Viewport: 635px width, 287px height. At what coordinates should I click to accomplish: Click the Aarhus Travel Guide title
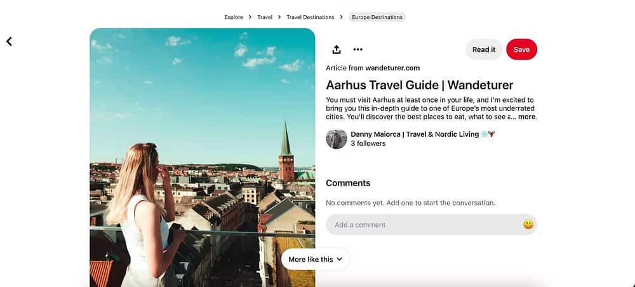(419, 85)
